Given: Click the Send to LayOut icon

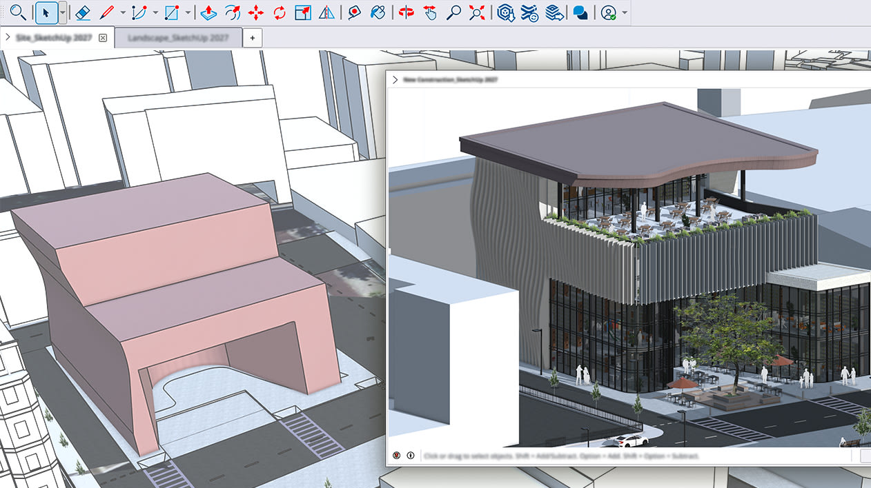Looking at the screenshot, I should pyautogui.click(x=554, y=12).
